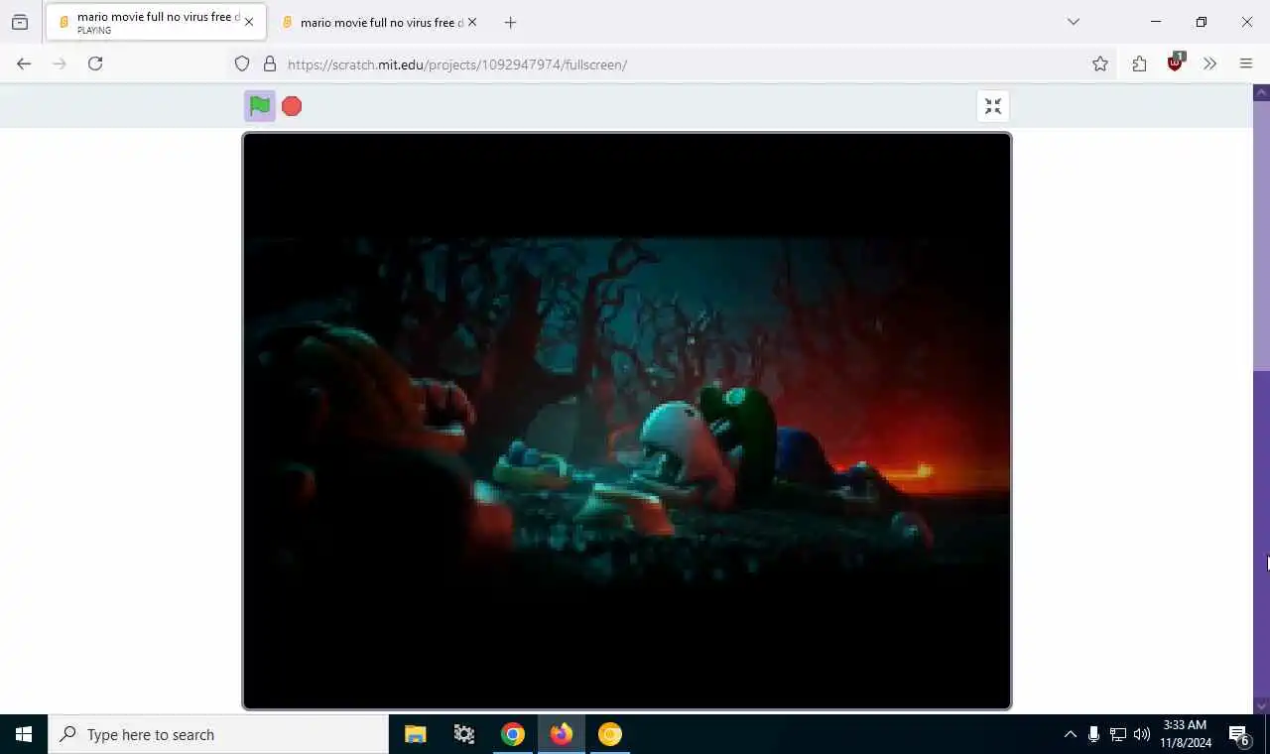Open the Windows Start menu
This screenshot has height=754, width=1270.
pos(24,734)
